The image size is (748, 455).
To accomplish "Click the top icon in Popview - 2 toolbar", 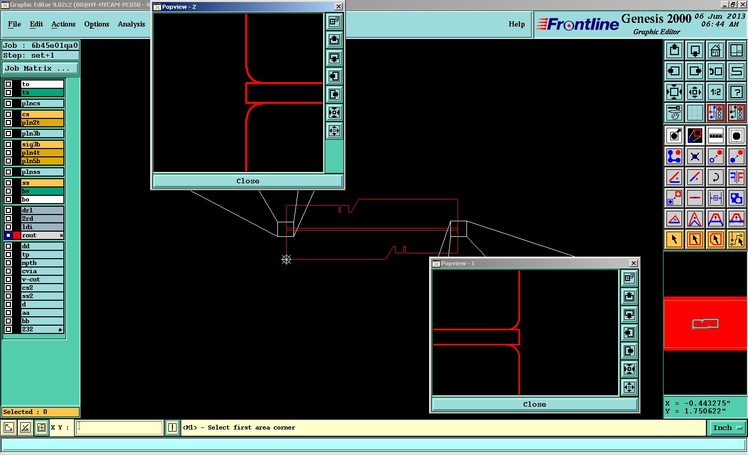I will [334, 21].
